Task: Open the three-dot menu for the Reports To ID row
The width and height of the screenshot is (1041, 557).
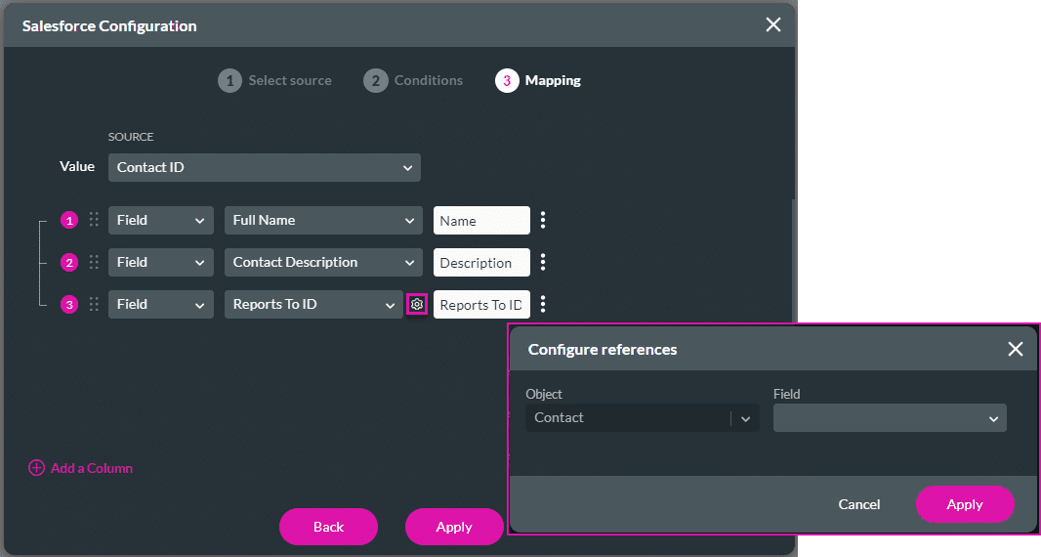Action: [543, 305]
